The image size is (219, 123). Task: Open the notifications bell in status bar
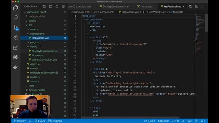[203, 121]
